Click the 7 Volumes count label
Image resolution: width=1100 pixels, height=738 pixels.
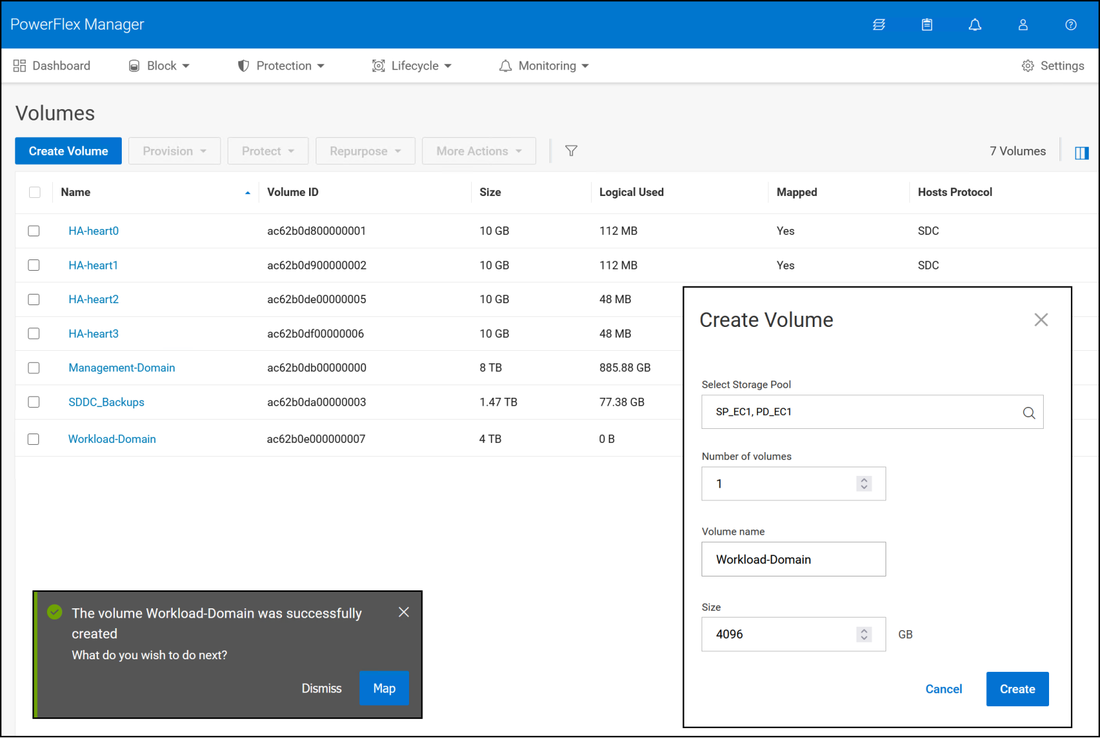pyautogui.click(x=1018, y=151)
